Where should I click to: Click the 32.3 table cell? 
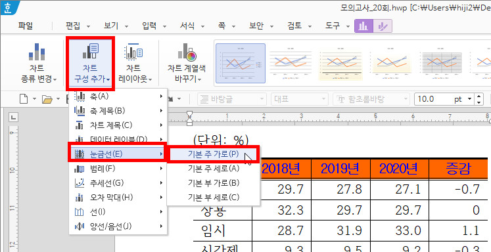(x=282, y=210)
